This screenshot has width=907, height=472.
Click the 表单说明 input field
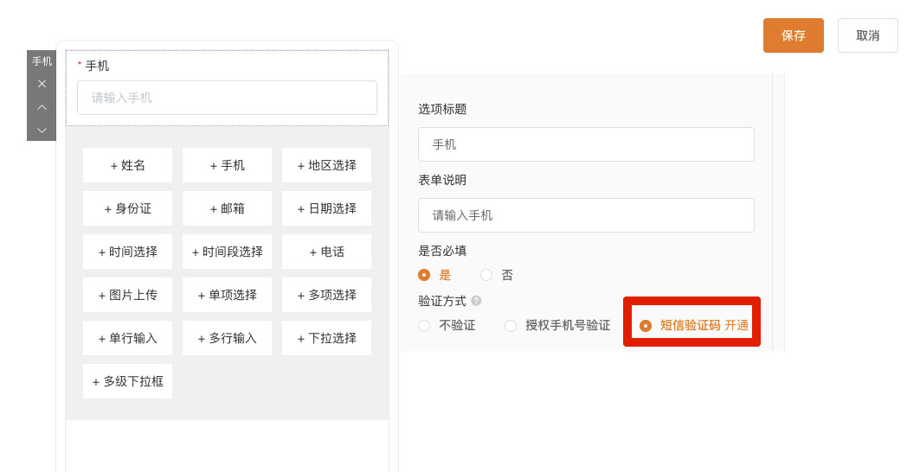pyautogui.click(x=586, y=215)
